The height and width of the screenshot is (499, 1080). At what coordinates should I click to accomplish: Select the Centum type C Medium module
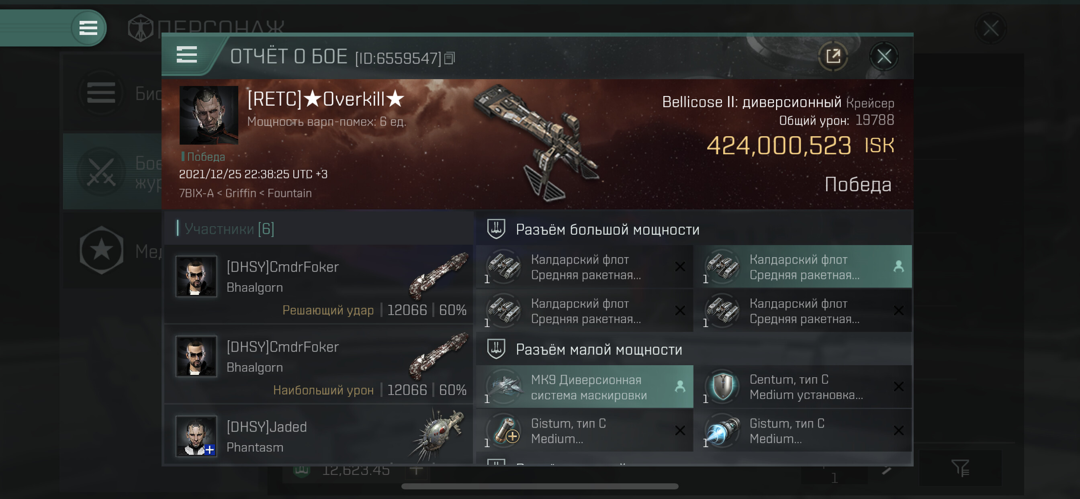coord(802,387)
